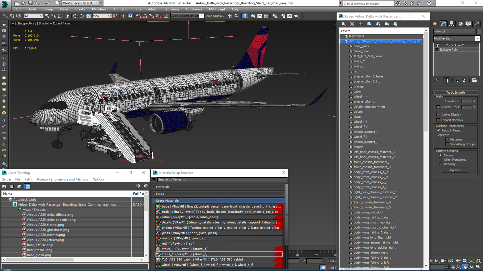This screenshot has width=483, height=271.
Task: Click object color swatch next to stairs_2
Action: point(478,31)
